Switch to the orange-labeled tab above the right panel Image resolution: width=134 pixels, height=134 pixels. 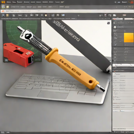[x=118, y=19]
